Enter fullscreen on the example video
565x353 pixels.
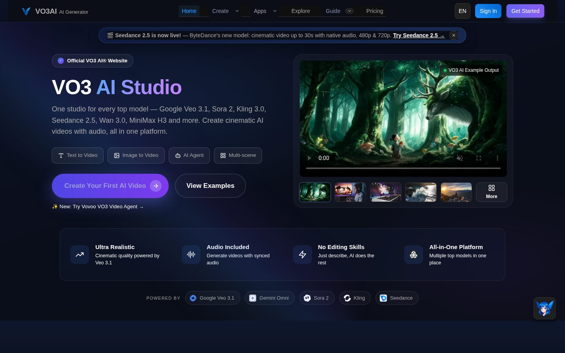click(x=479, y=158)
